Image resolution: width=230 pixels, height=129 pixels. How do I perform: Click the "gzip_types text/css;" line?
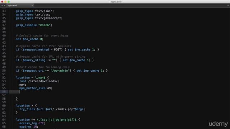(33, 15)
